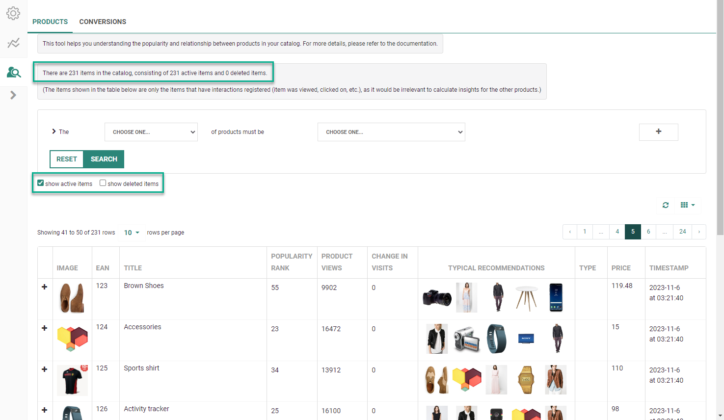Change rows per page dropdown
This screenshot has height=420, width=724.
pos(132,233)
